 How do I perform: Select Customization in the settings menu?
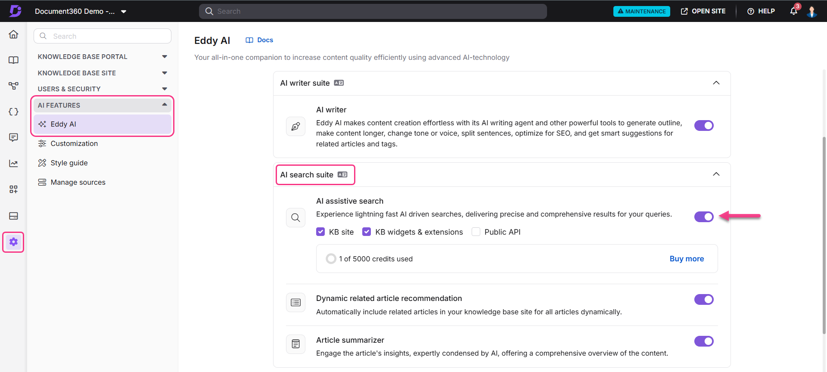tap(74, 144)
